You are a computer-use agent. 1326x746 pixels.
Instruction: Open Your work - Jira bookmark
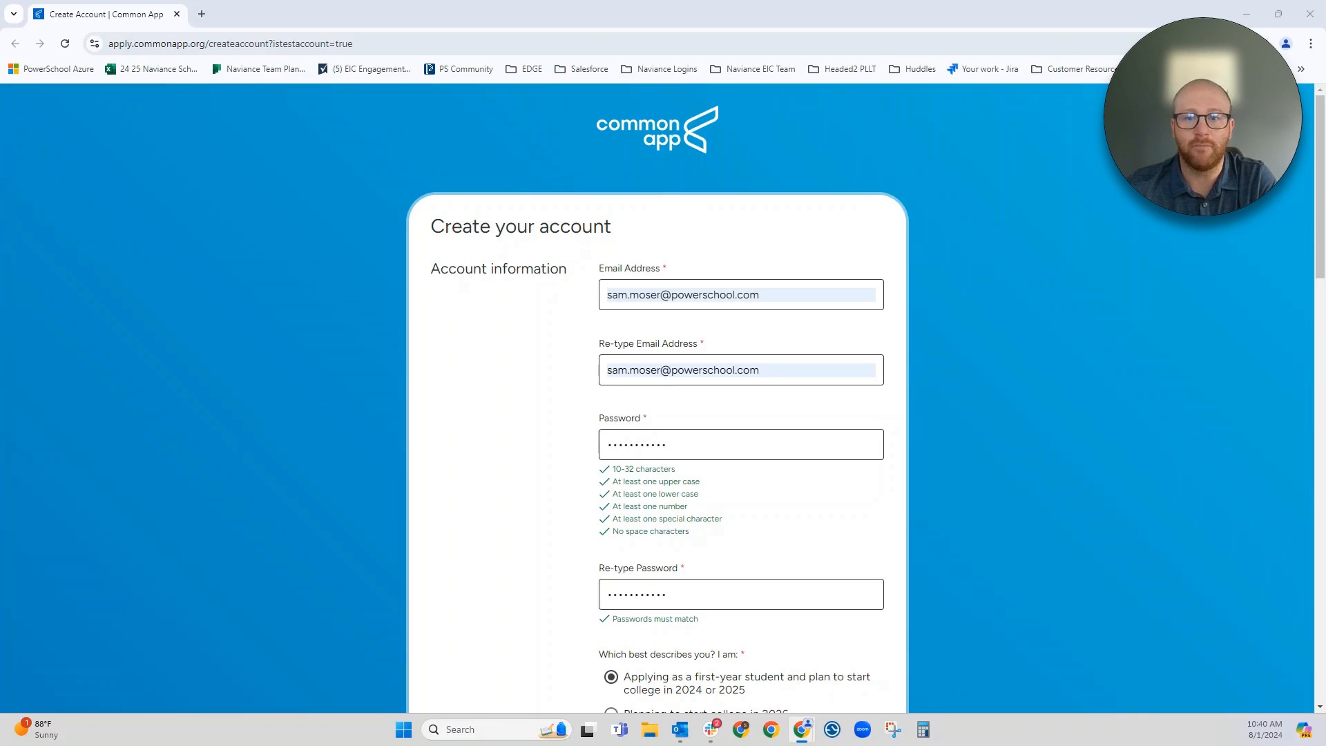[983, 69]
